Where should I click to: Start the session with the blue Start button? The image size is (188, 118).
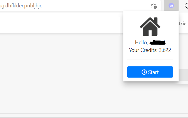point(150,72)
